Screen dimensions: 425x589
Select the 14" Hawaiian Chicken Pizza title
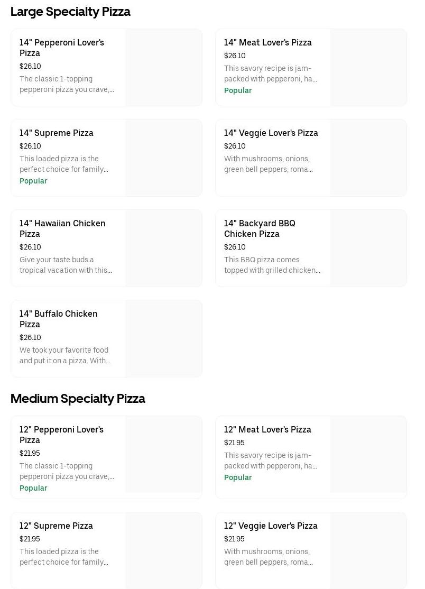[62, 228]
